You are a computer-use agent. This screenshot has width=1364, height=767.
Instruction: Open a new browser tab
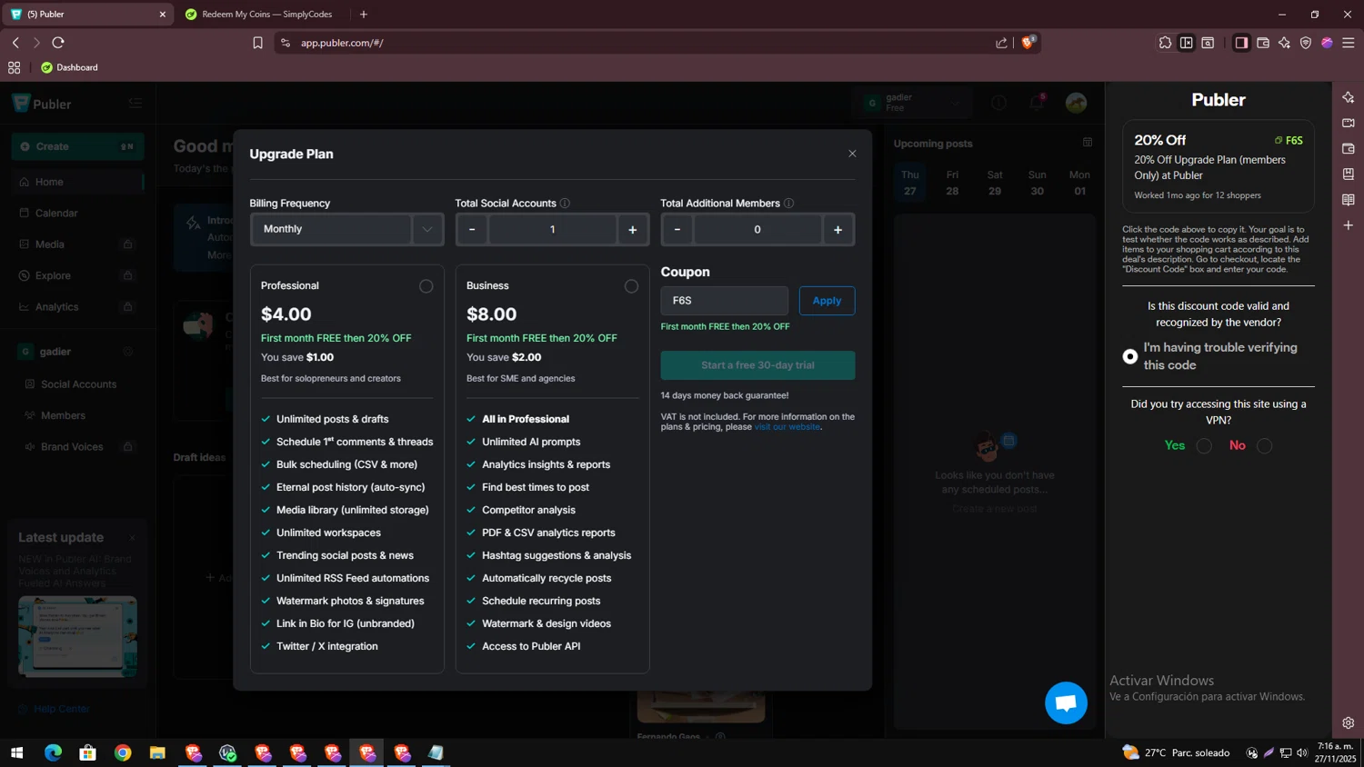[x=364, y=15]
